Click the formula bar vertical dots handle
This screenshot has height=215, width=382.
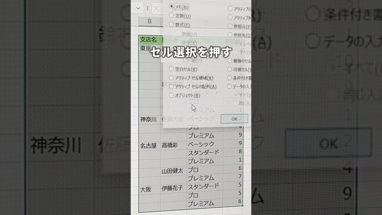147,8
